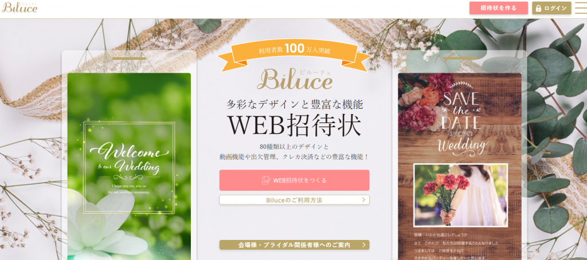This screenshot has height=260, width=587.
Task: Click the ログイン button
Action: 551,8
